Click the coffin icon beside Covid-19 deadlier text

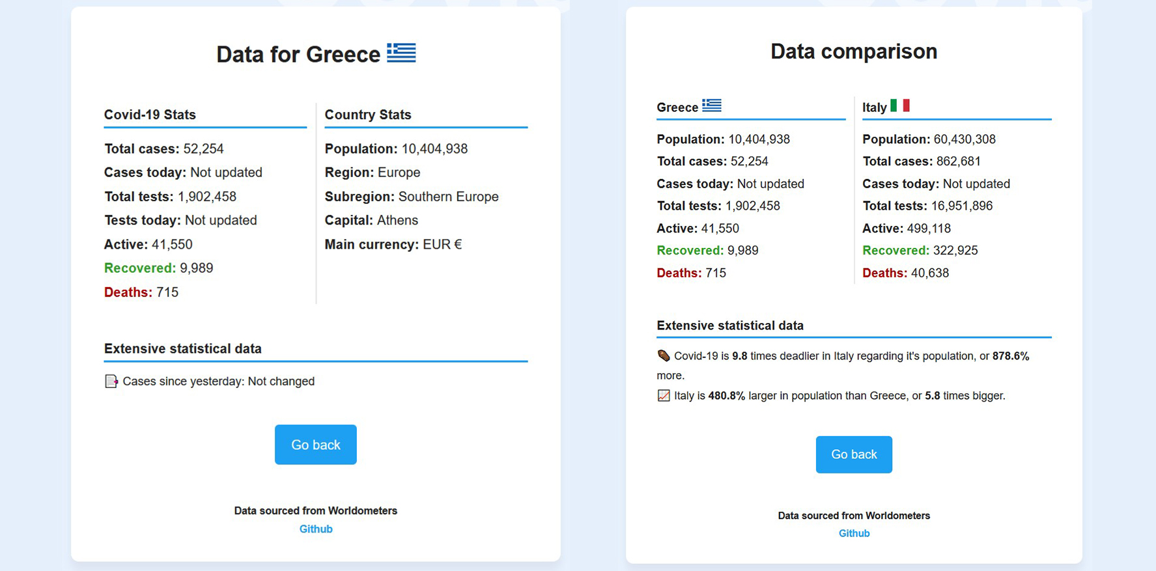[x=663, y=355]
